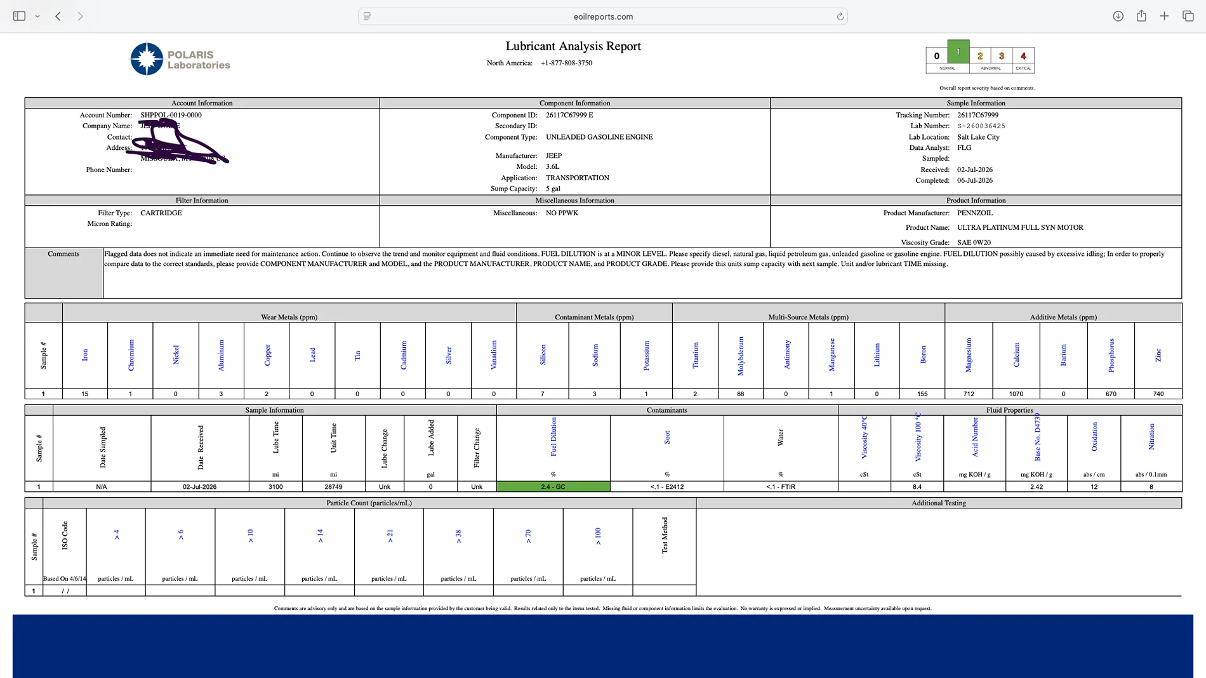Open the Molybdenum column header link

[740, 356]
